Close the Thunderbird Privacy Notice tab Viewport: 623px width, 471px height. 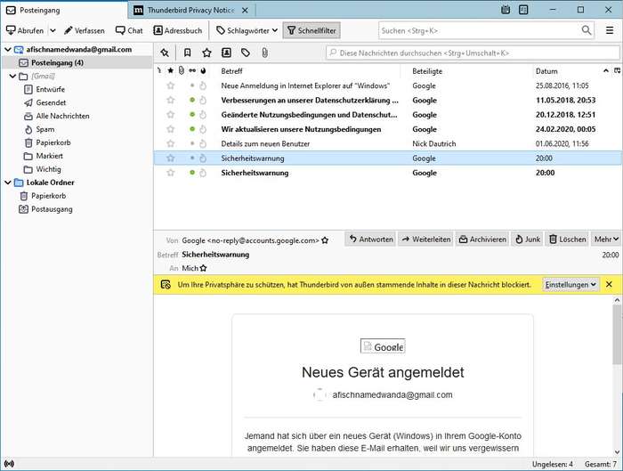[x=245, y=11]
